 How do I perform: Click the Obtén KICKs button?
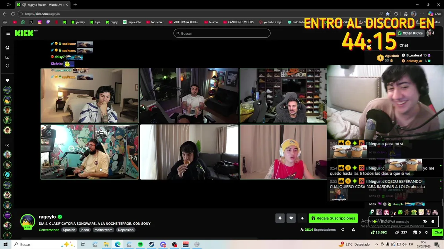tap(410, 33)
